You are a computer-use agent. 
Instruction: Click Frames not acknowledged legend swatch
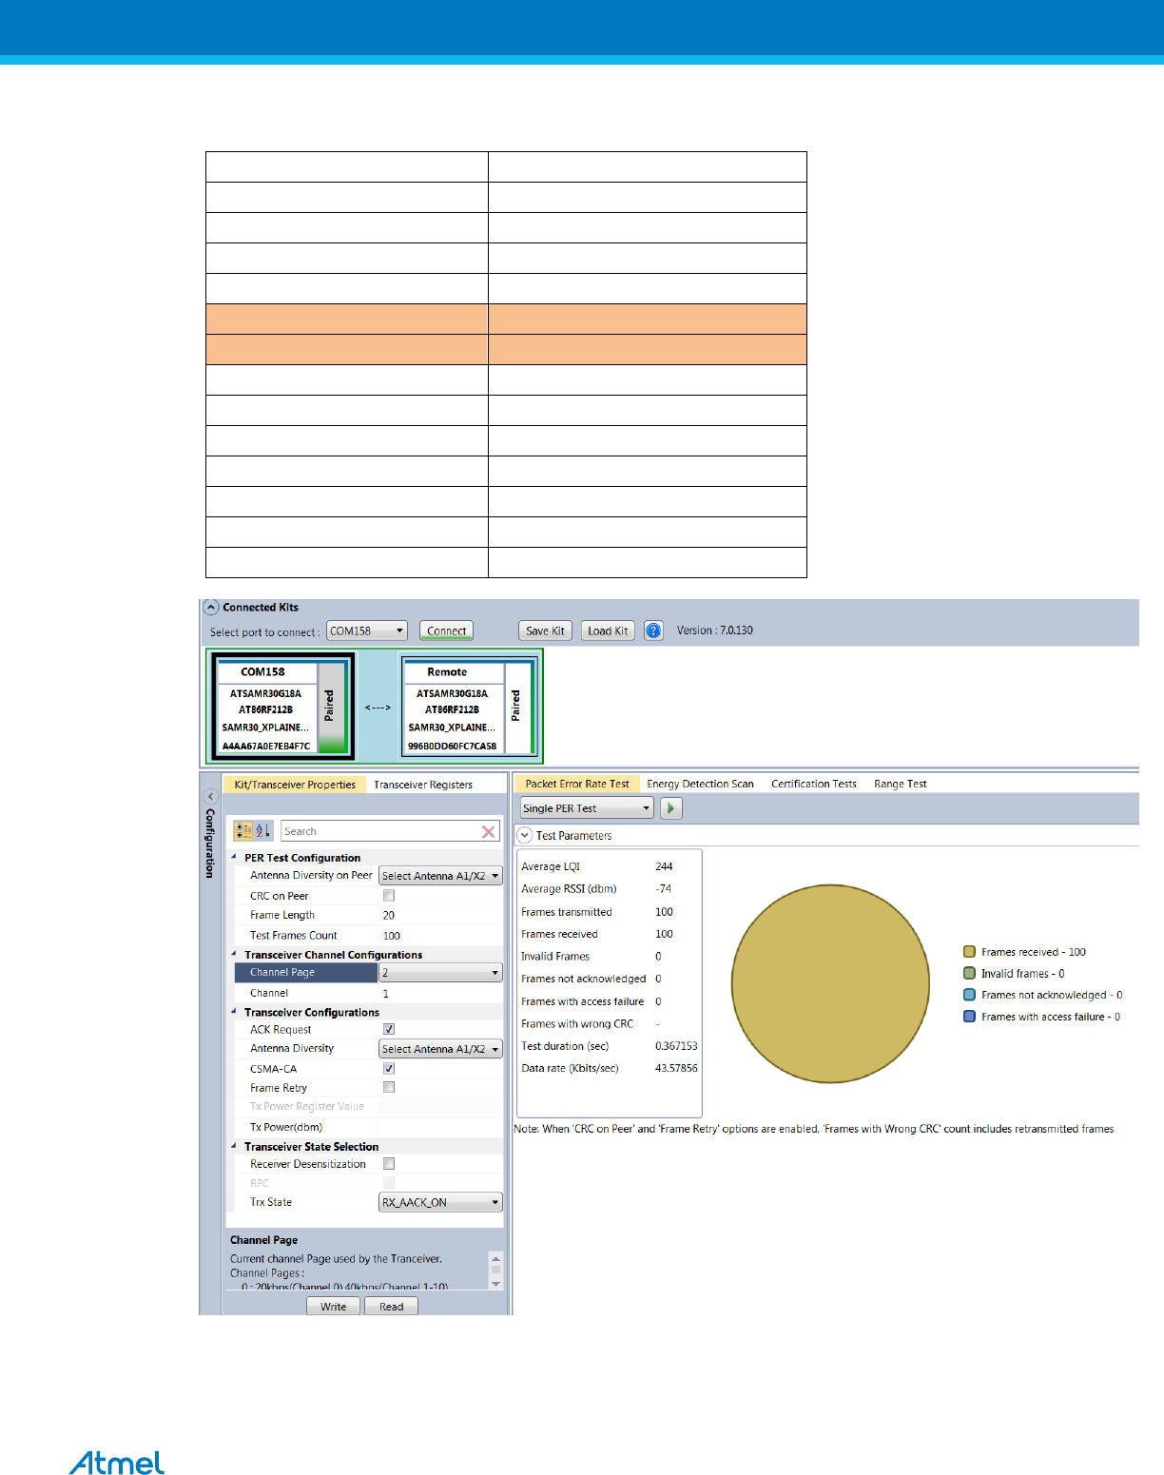(969, 995)
